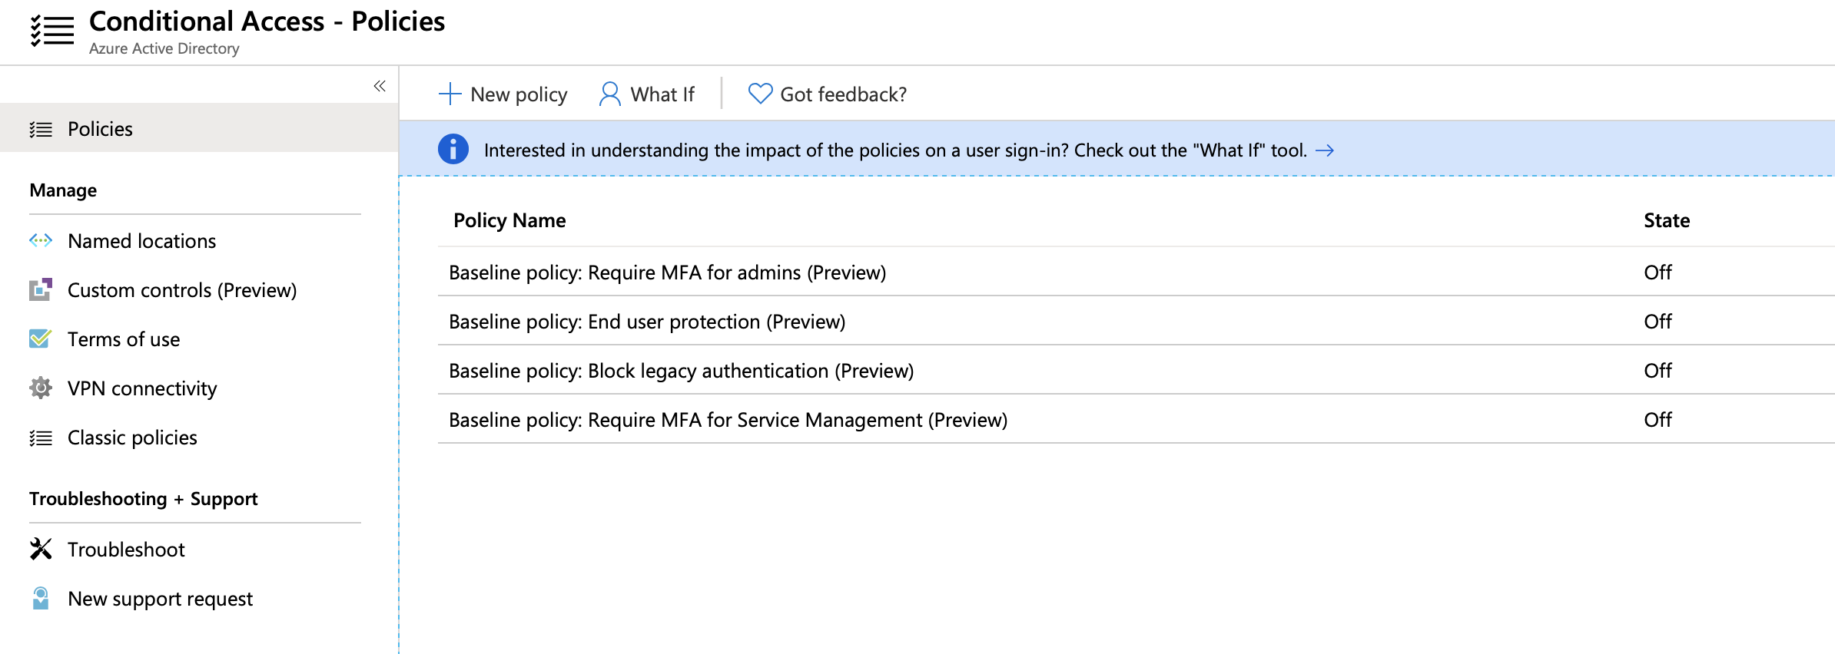Click the Policy Name column header
The width and height of the screenshot is (1835, 654).
click(x=509, y=220)
